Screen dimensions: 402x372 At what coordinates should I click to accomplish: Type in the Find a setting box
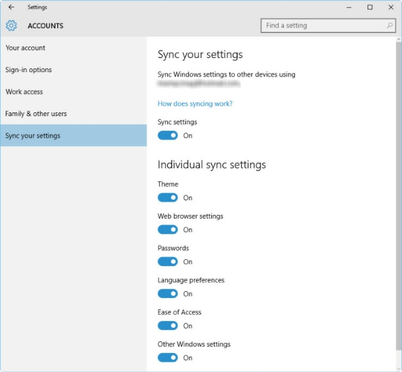pos(322,26)
